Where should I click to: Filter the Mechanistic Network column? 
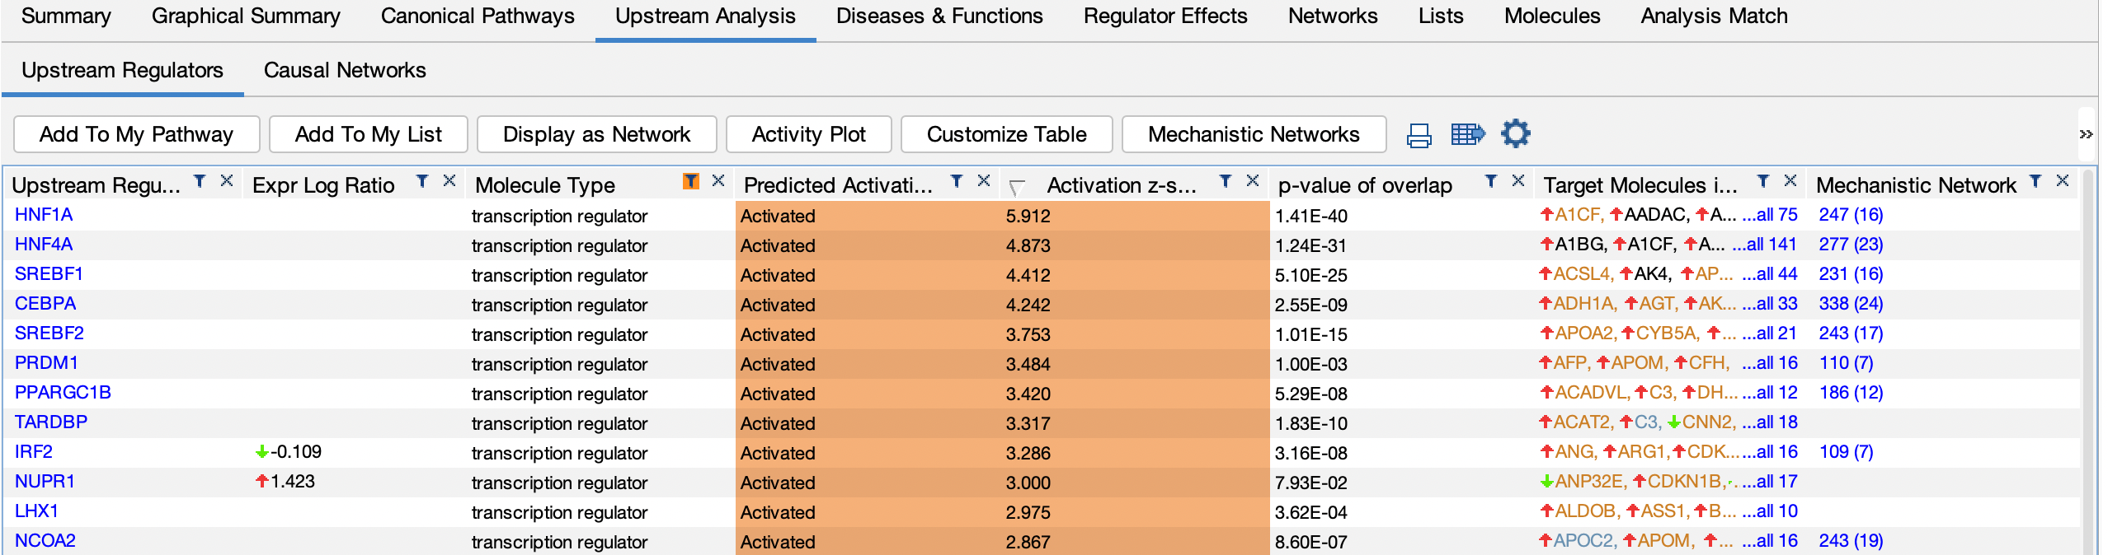(x=2035, y=182)
